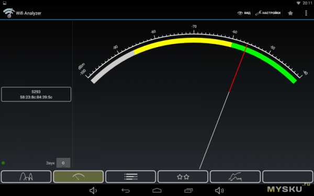Click the empty sixth bottom tab button
Viewport: 314px width, 196px height.
(287, 177)
